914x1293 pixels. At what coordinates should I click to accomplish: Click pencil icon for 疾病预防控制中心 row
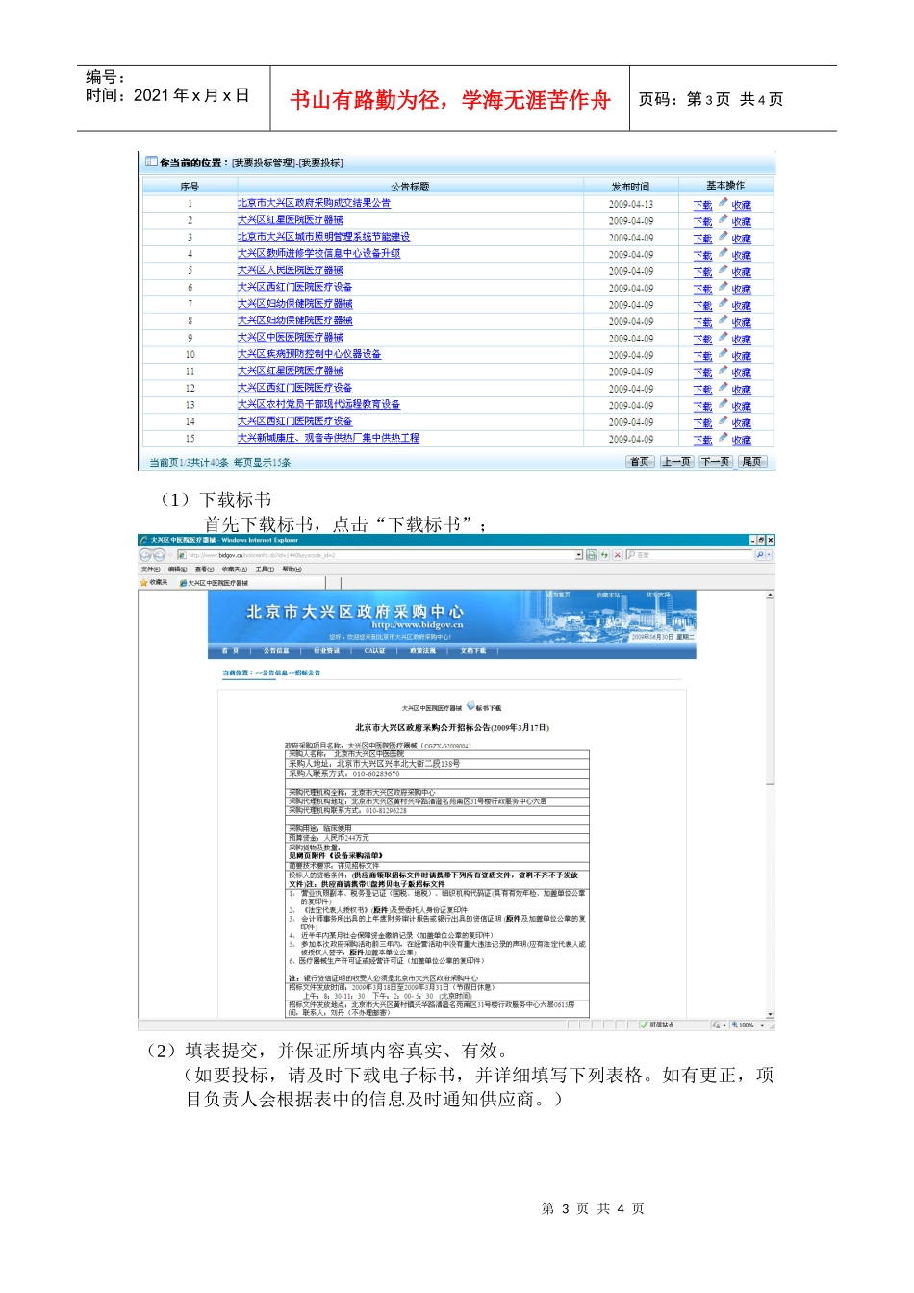[x=723, y=354]
